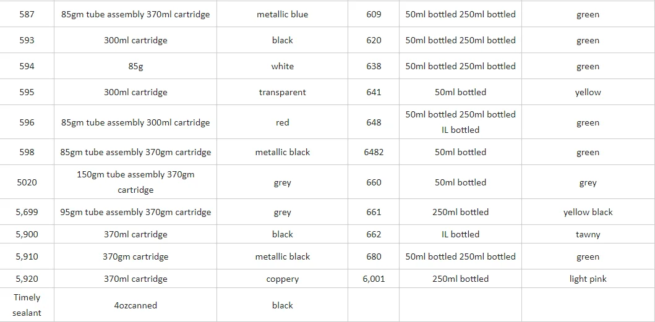This screenshot has width=655, height=322.
Task: Click the 85g packaging cell
Action: point(135,66)
